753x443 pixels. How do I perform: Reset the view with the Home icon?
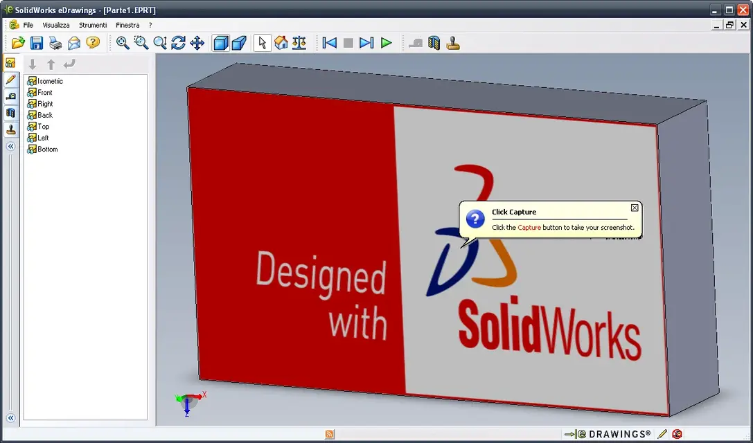pos(281,43)
